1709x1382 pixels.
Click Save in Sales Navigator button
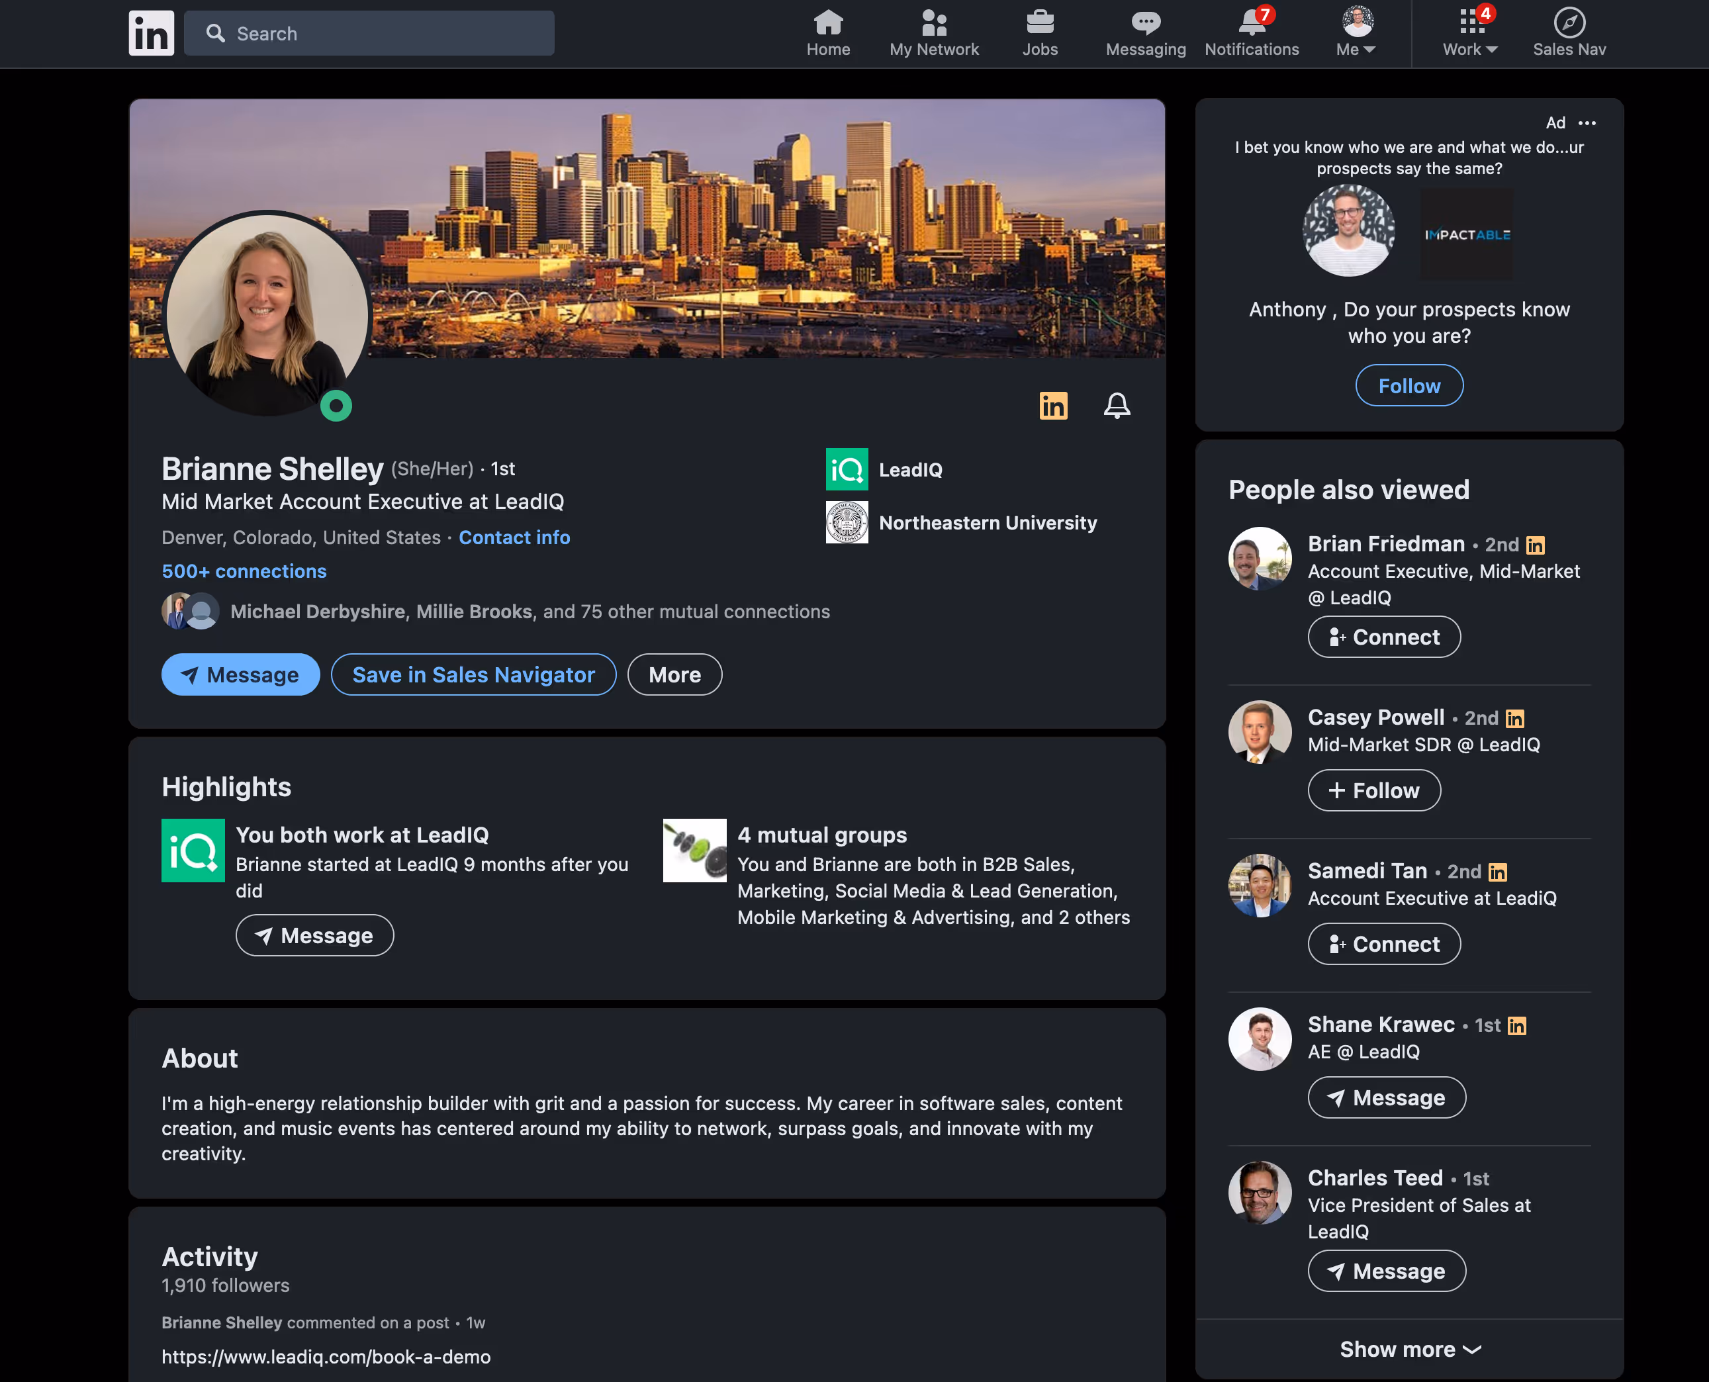point(473,674)
